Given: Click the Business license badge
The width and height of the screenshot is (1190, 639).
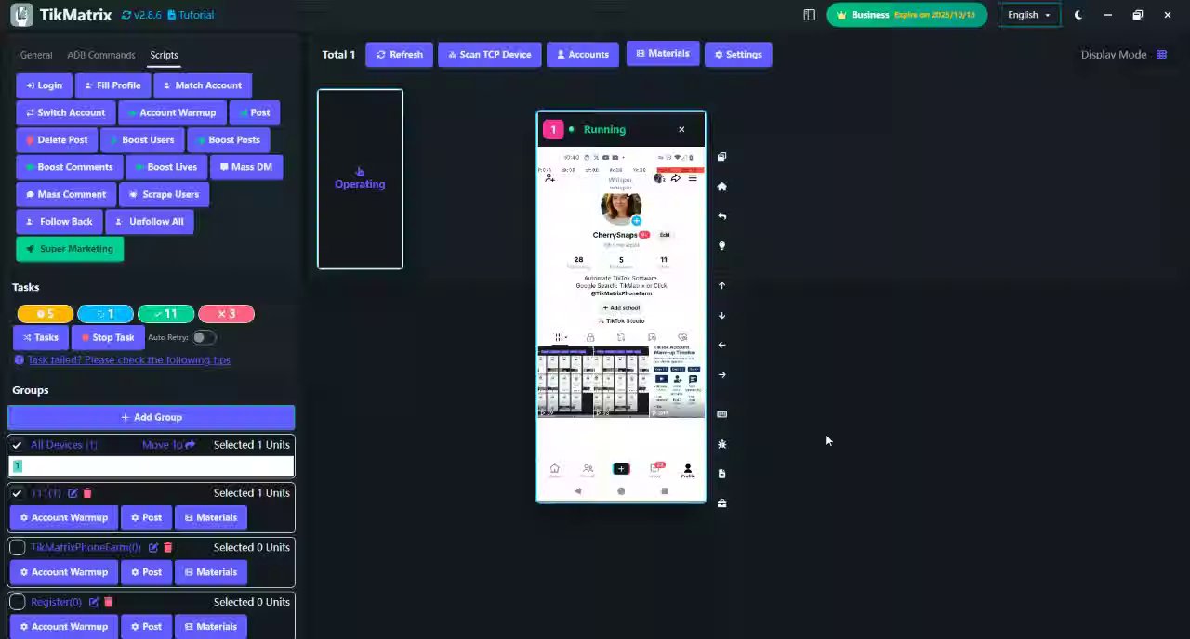Looking at the screenshot, I should coord(906,15).
